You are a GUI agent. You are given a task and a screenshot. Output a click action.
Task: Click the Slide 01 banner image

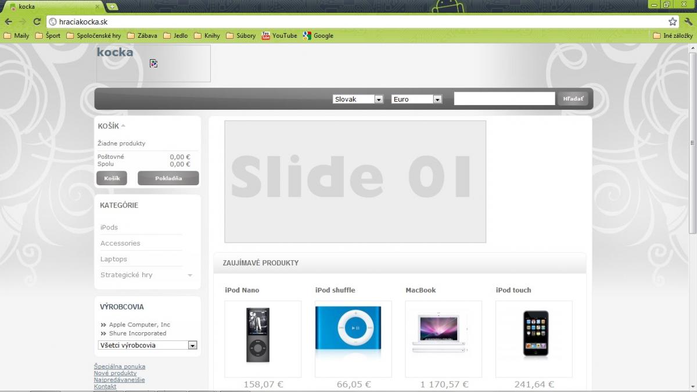(x=355, y=182)
